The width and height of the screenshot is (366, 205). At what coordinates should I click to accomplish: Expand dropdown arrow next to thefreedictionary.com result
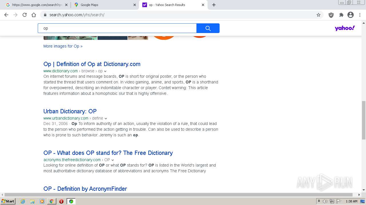pos(113,160)
